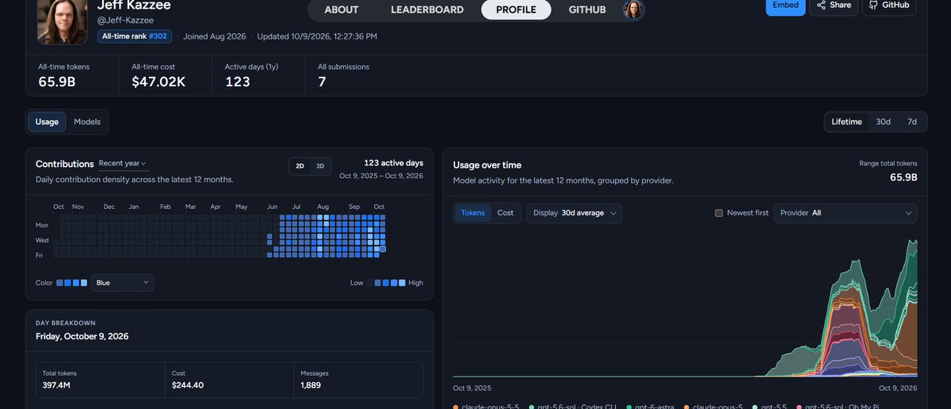Open the Blue color theme dropdown
Image resolution: width=951 pixels, height=409 pixels.
(122, 282)
